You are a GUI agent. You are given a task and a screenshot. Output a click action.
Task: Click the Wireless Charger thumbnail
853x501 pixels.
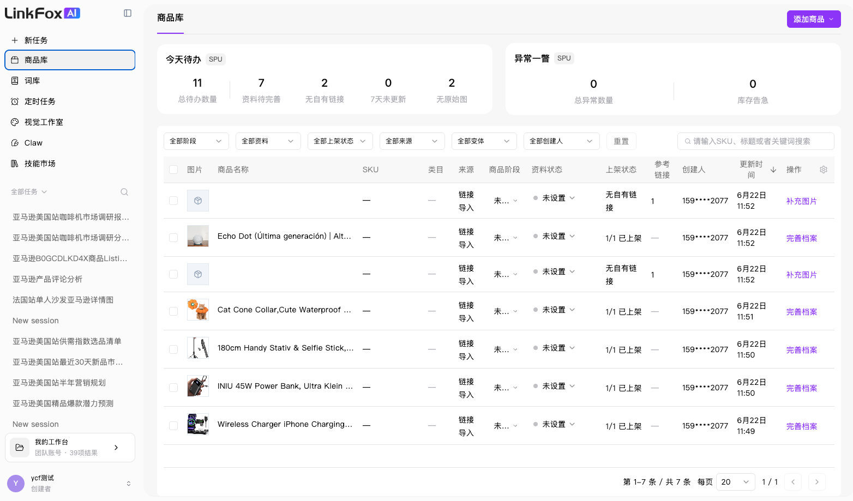(x=198, y=424)
